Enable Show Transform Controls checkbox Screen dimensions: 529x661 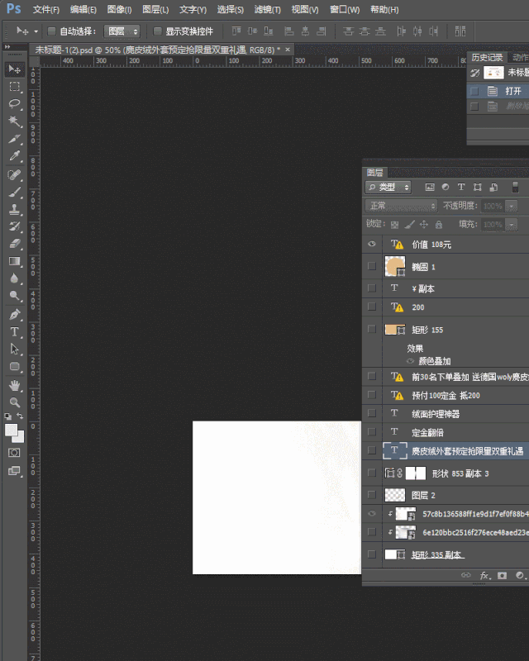click(157, 31)
